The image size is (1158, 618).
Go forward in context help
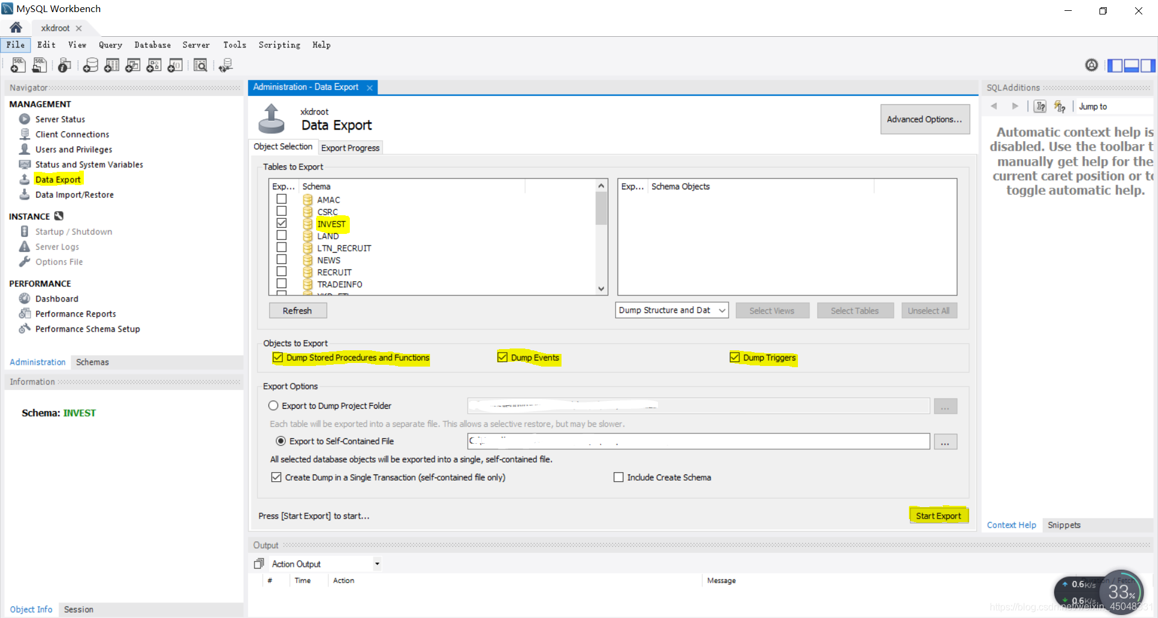coord(1015,106)
